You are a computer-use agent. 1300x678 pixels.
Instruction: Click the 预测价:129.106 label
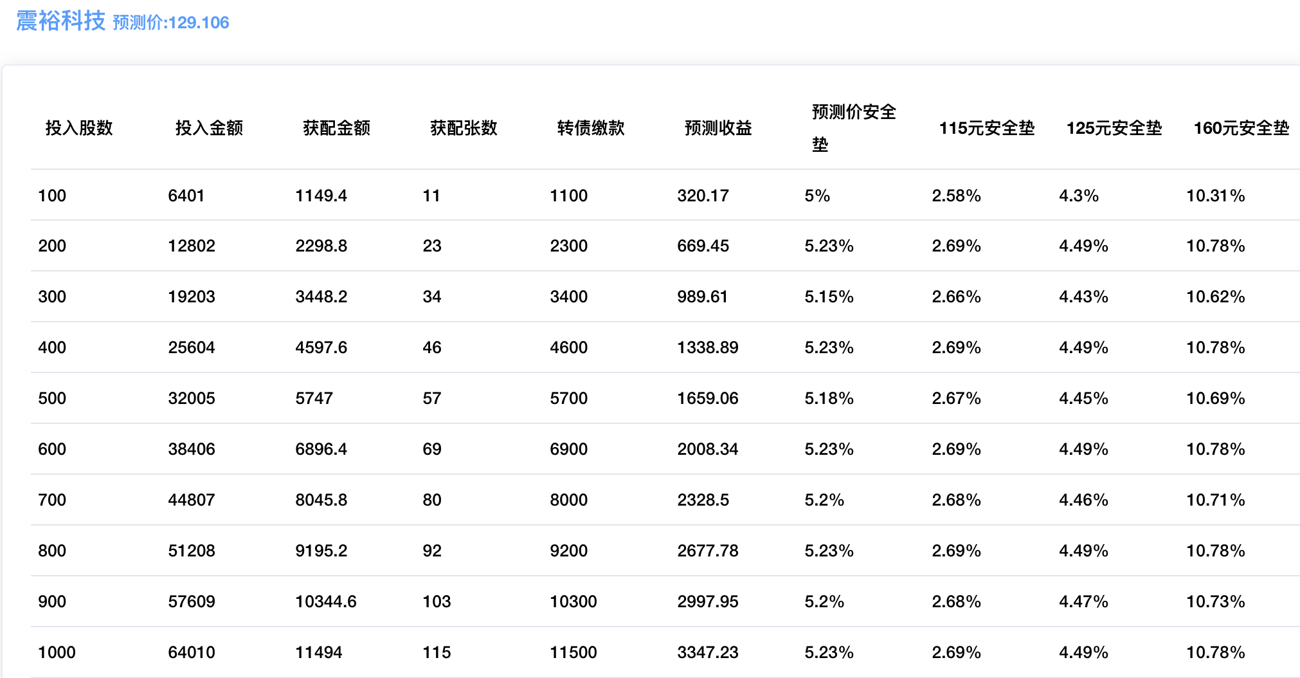coord(171,23)
